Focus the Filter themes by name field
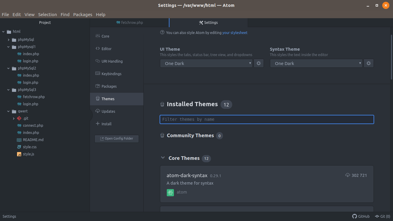The height and width of the screenshot is (221, 393). click(267, 119)
